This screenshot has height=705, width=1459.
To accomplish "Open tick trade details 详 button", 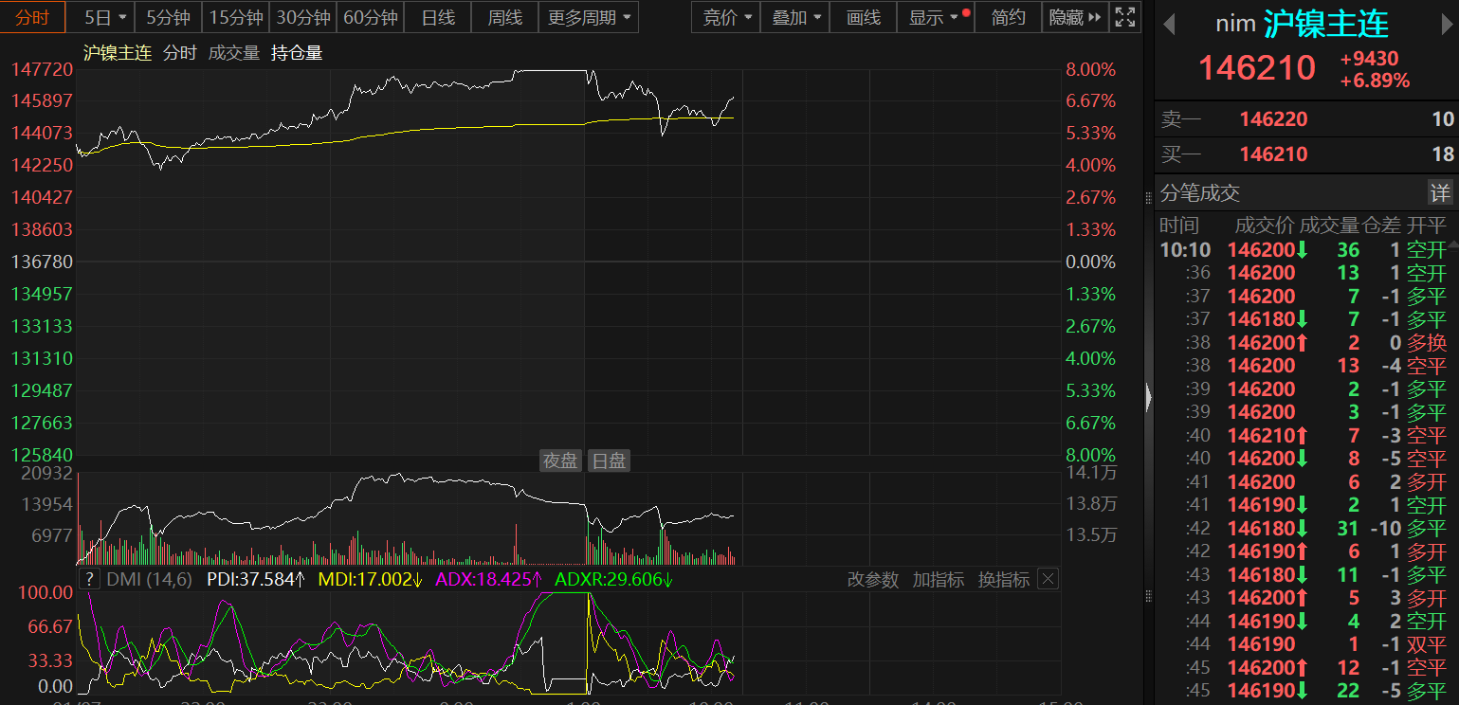I will click(1440, 193).
